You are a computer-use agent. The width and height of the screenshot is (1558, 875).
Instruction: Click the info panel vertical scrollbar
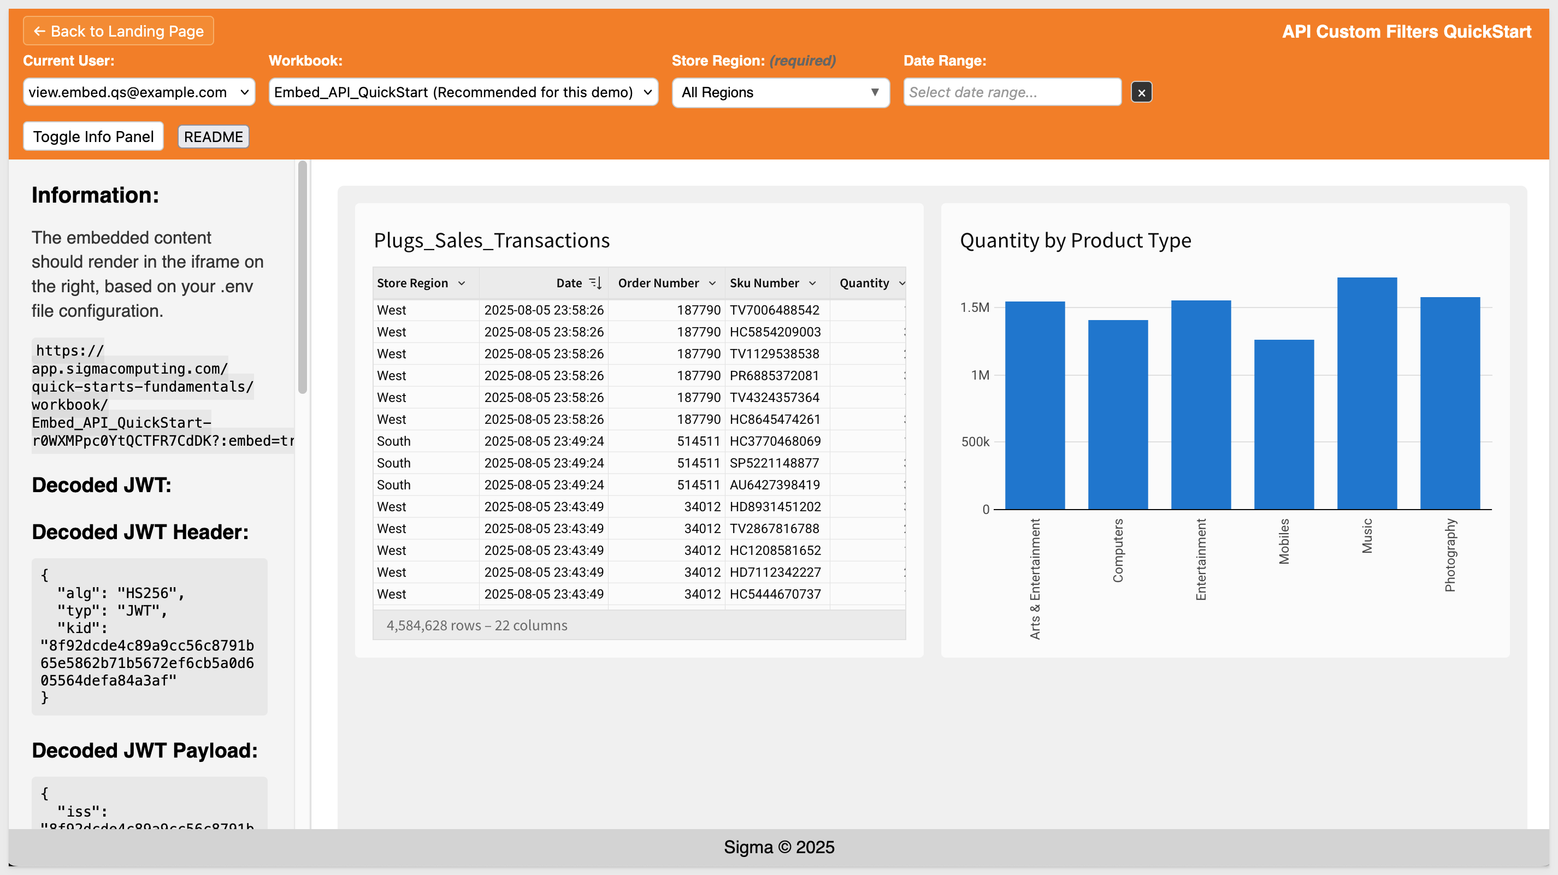(x=303, y=277)
